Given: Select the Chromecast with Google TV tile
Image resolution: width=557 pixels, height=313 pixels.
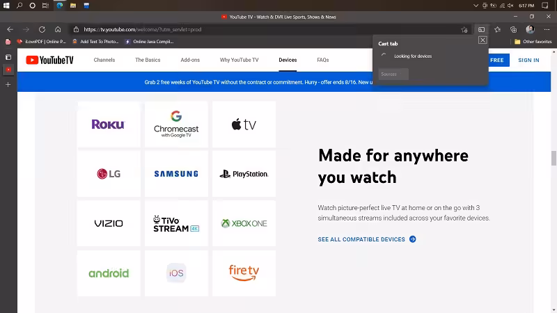Looking at the screenshot, I should [x=176, y=125].
